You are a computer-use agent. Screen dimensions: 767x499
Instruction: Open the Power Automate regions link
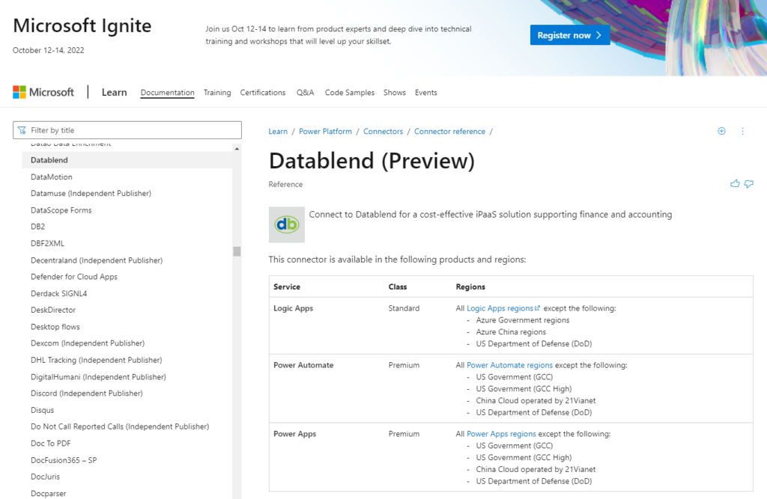pos(510,364)
